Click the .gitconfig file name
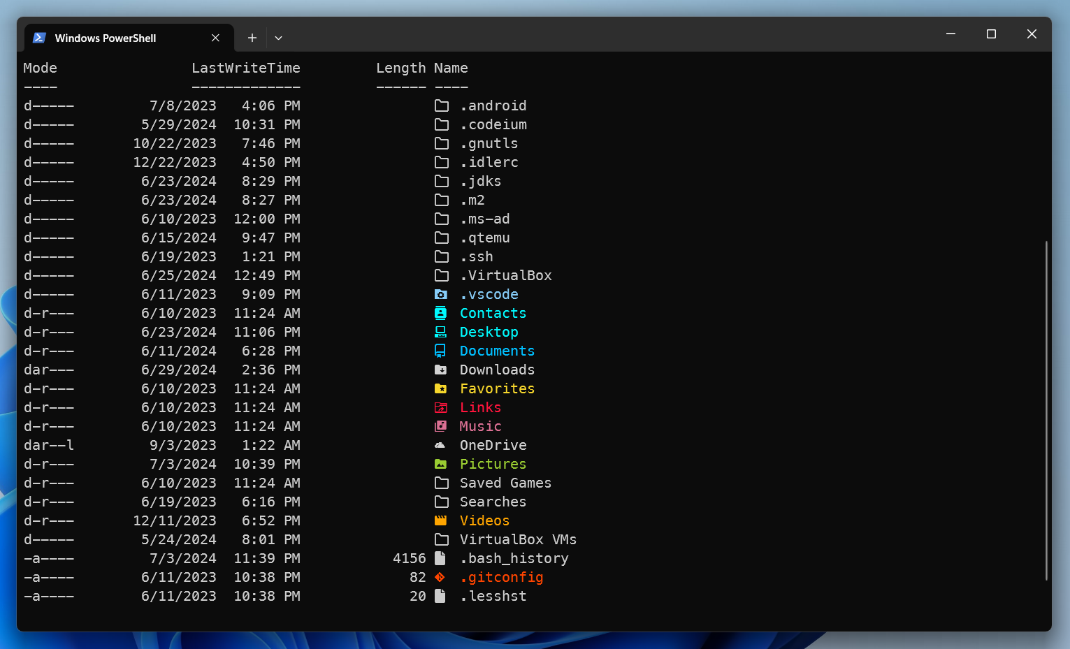 pos(502,577)
